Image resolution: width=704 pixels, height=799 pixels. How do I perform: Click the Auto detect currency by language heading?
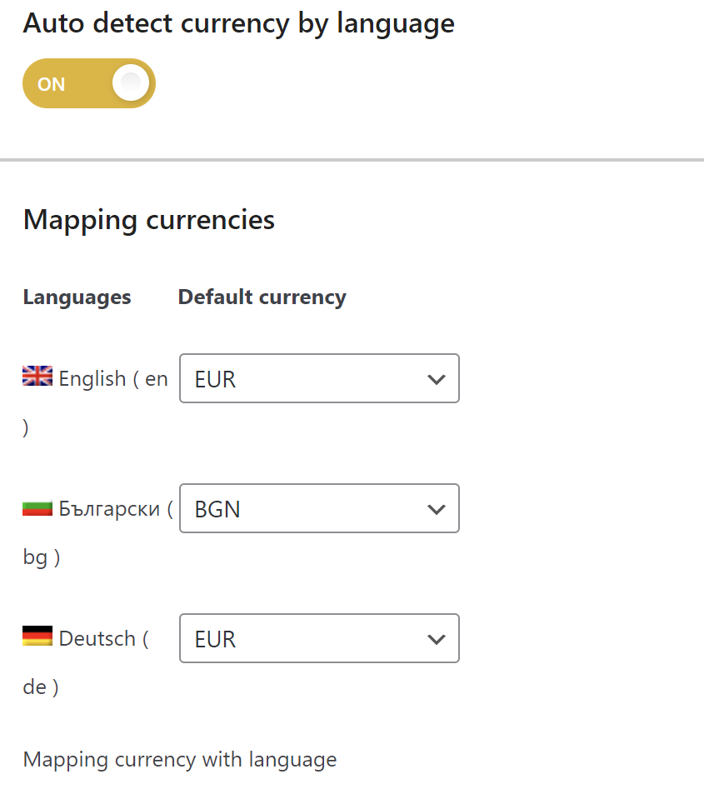click(238, 23)
